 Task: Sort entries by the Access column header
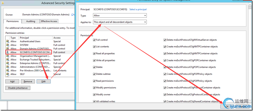click(x=63, y=38)
